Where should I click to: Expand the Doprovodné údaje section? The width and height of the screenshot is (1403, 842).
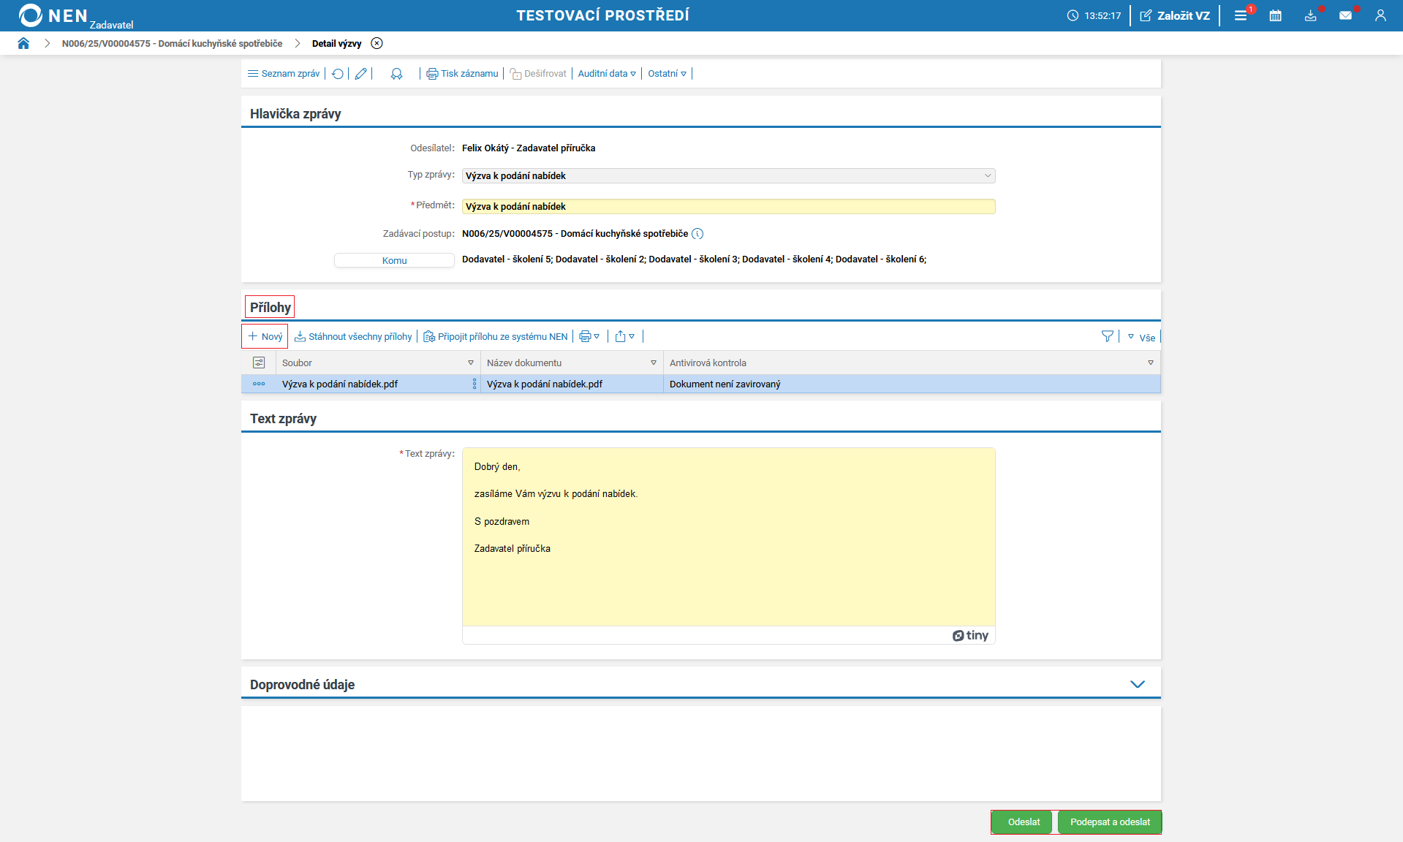click(1137, 684)
